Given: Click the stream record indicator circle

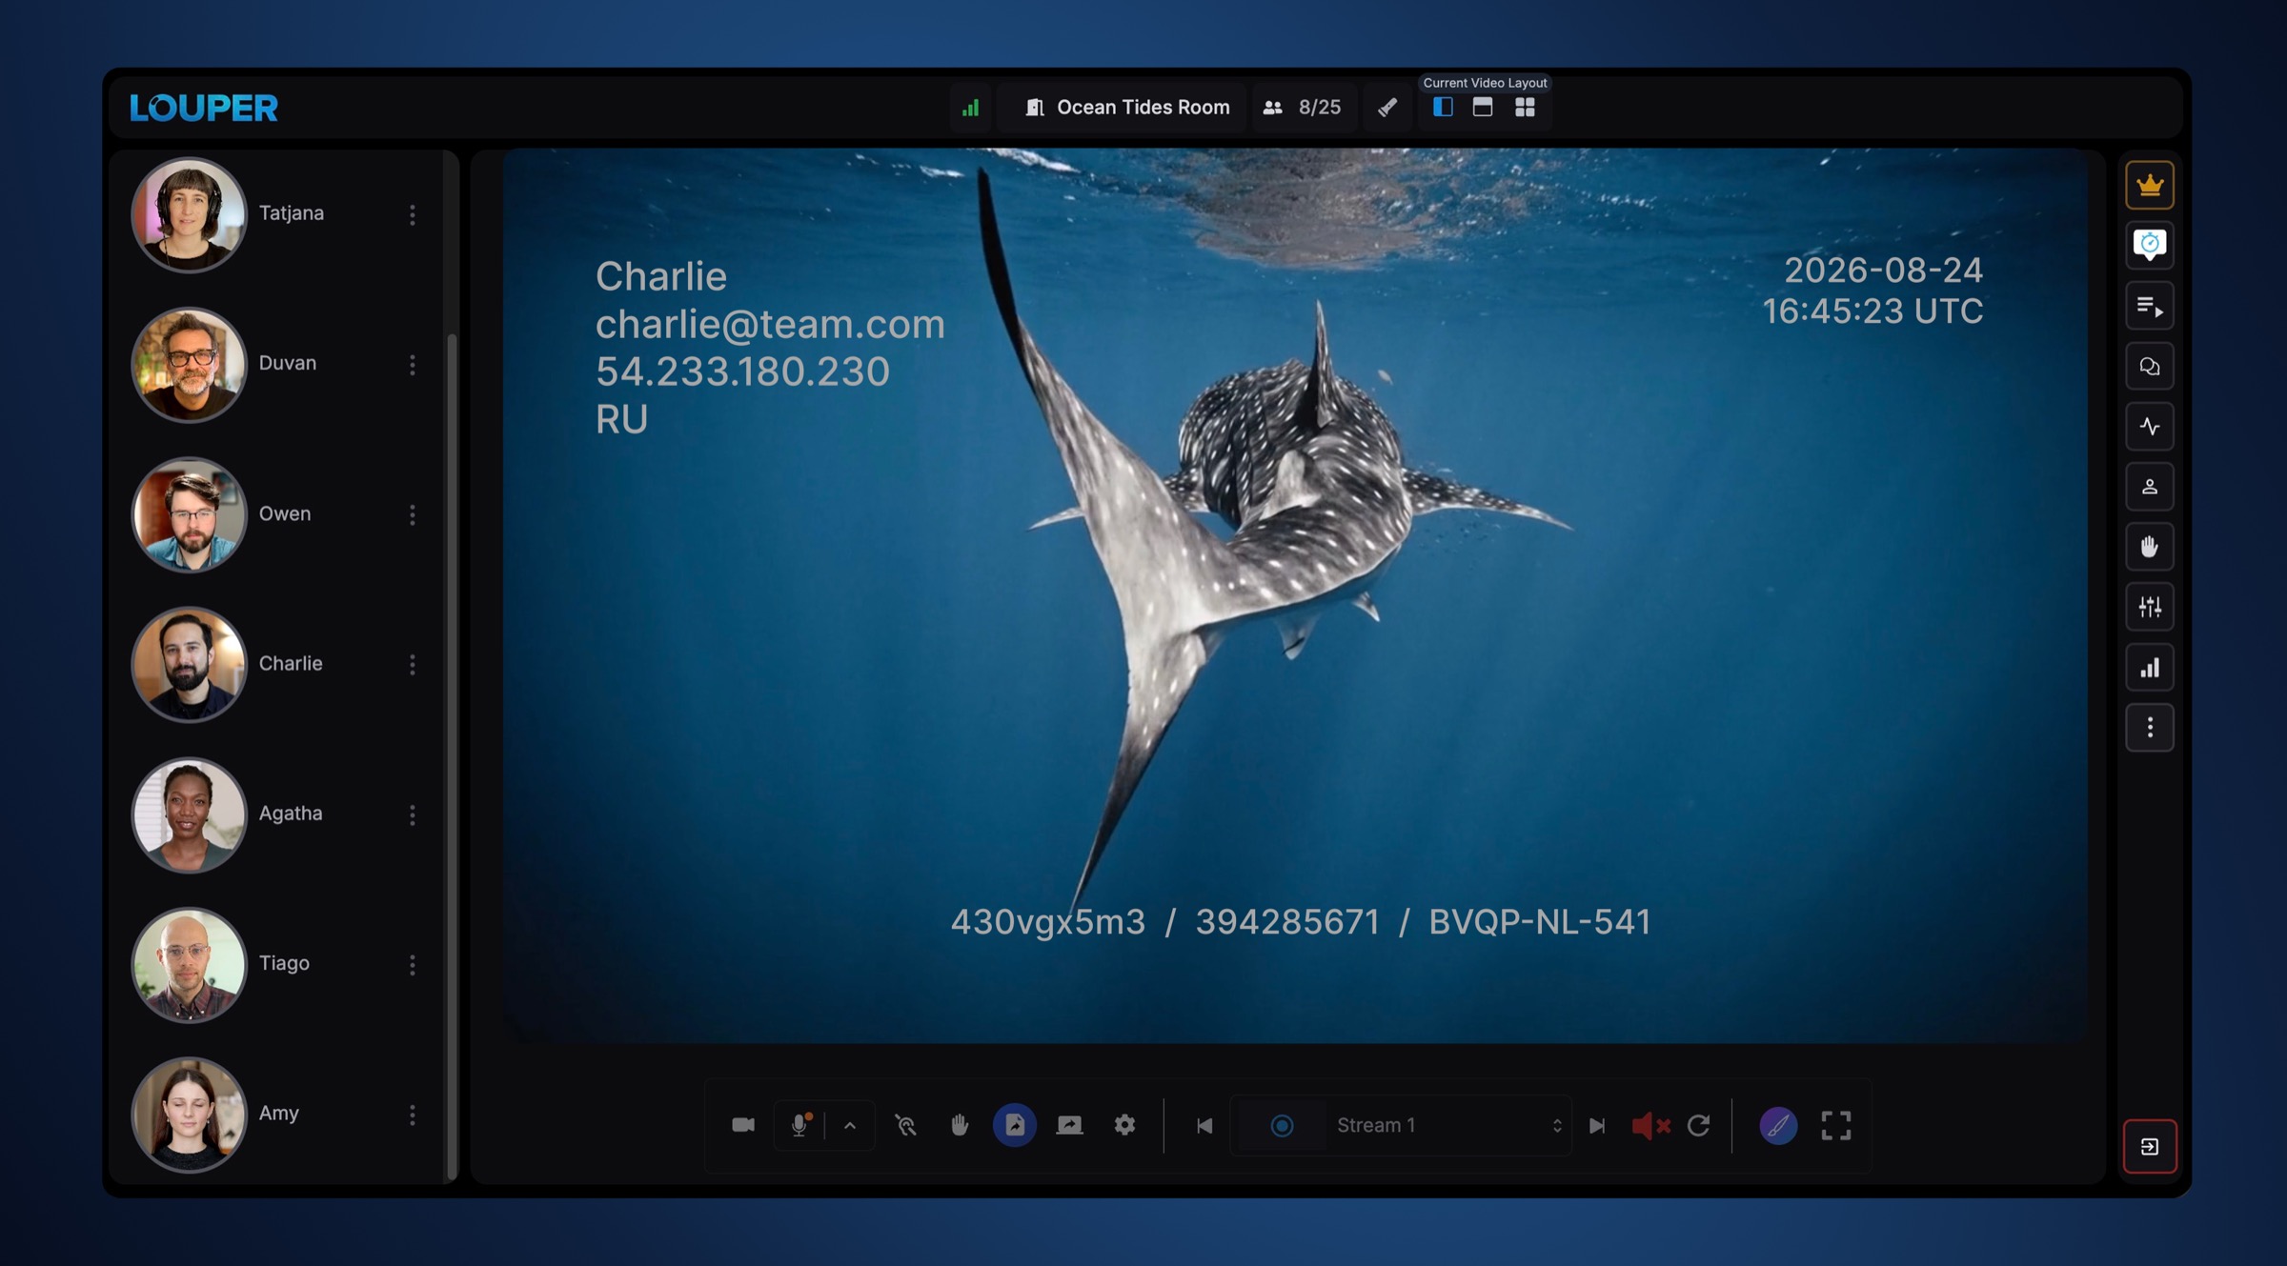Looking at the screenshot, I should pyautogui.click(x=1282, y=1125).
